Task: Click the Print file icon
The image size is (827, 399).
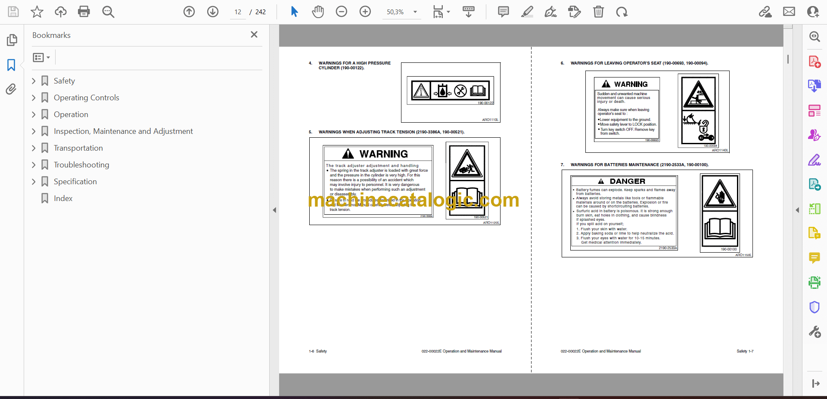Action: (x=84, y=12)
